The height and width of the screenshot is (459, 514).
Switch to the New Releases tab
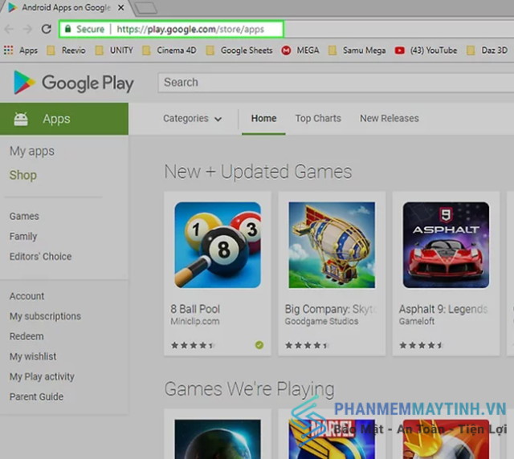pos(389,118)
